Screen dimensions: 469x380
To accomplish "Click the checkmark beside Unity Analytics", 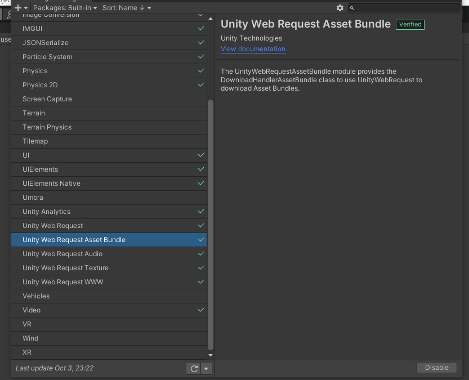I will (200, 211).
